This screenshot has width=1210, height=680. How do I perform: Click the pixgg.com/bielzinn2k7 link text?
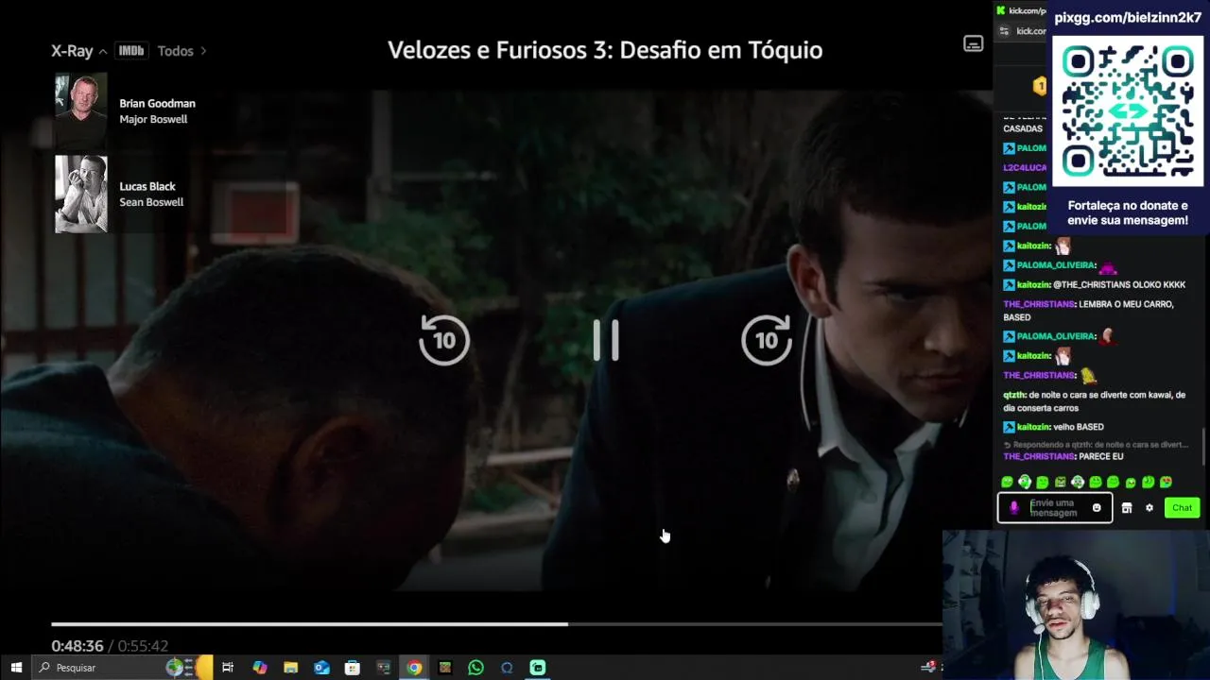coord(1128,17)
